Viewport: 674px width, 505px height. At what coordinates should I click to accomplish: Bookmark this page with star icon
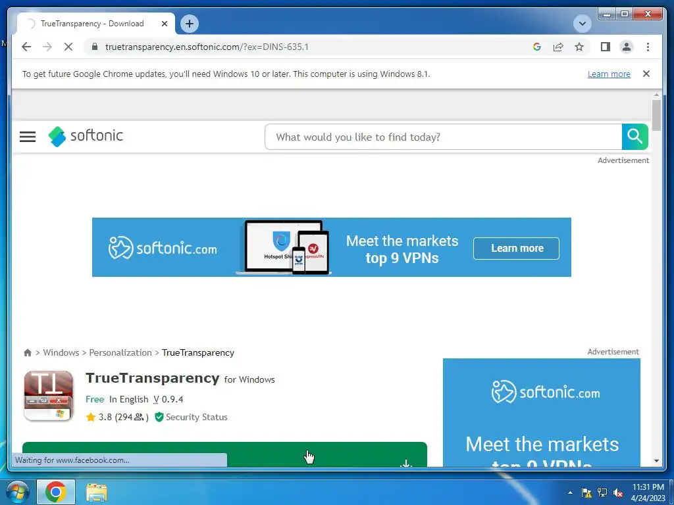point(579,47)
